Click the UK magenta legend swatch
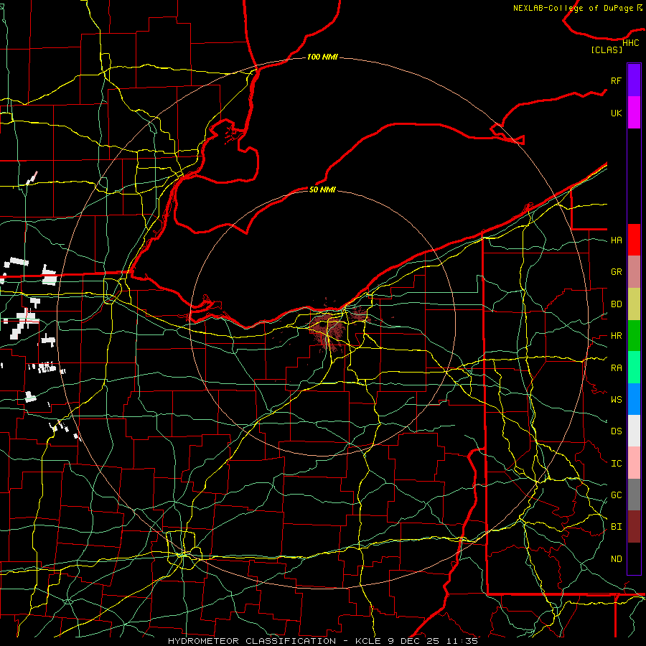Viewport: 646px width, 646px height. 634,113
